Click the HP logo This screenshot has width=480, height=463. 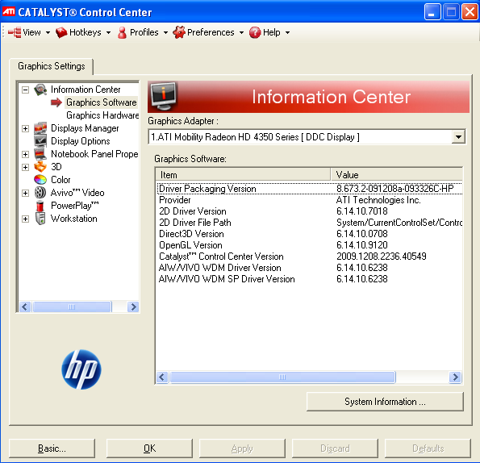tap(81, 369)
